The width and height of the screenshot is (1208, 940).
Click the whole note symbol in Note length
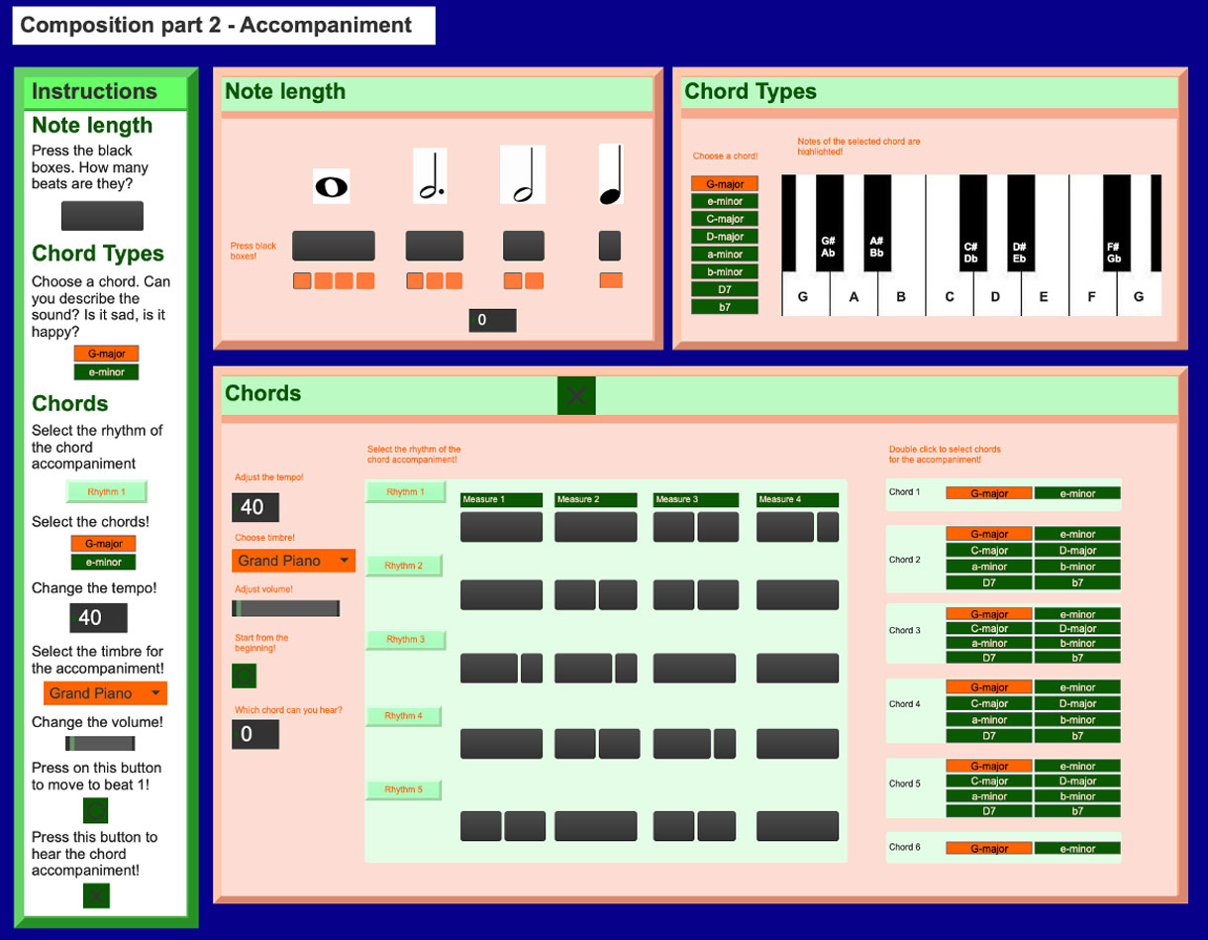point(332,185)
